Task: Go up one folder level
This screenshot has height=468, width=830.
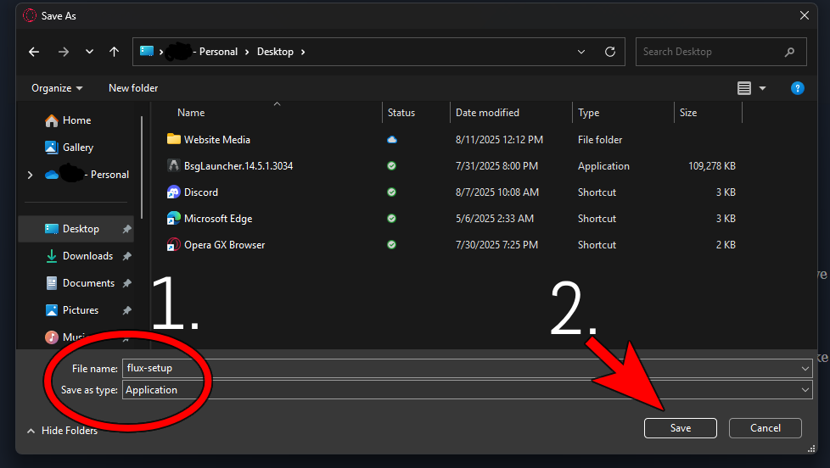Action: pos(114,52)
